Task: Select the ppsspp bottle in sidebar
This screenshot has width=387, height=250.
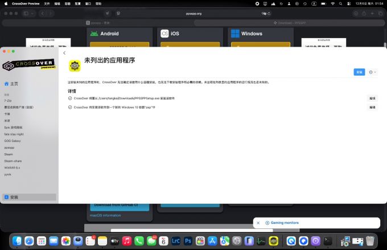Action: coord(9,147)
